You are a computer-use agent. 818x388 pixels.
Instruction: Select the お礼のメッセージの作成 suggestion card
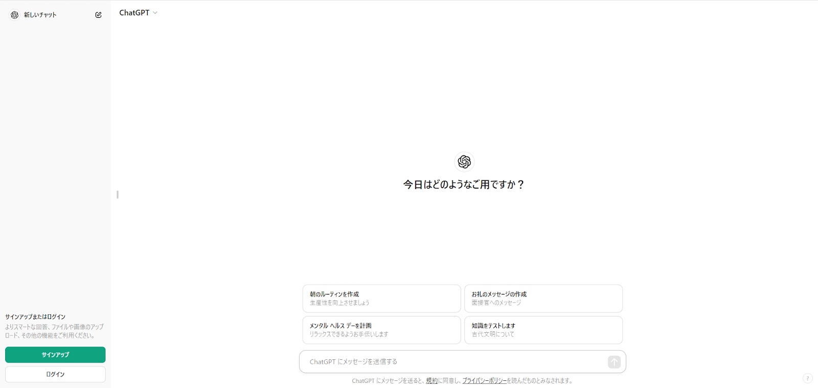pos(543,299)
